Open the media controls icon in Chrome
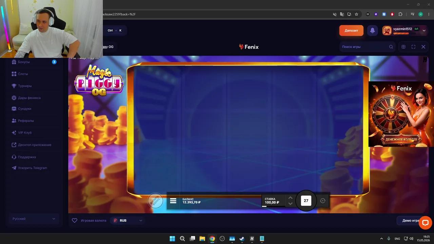The image size is (434, 244). tap(412, 14)
